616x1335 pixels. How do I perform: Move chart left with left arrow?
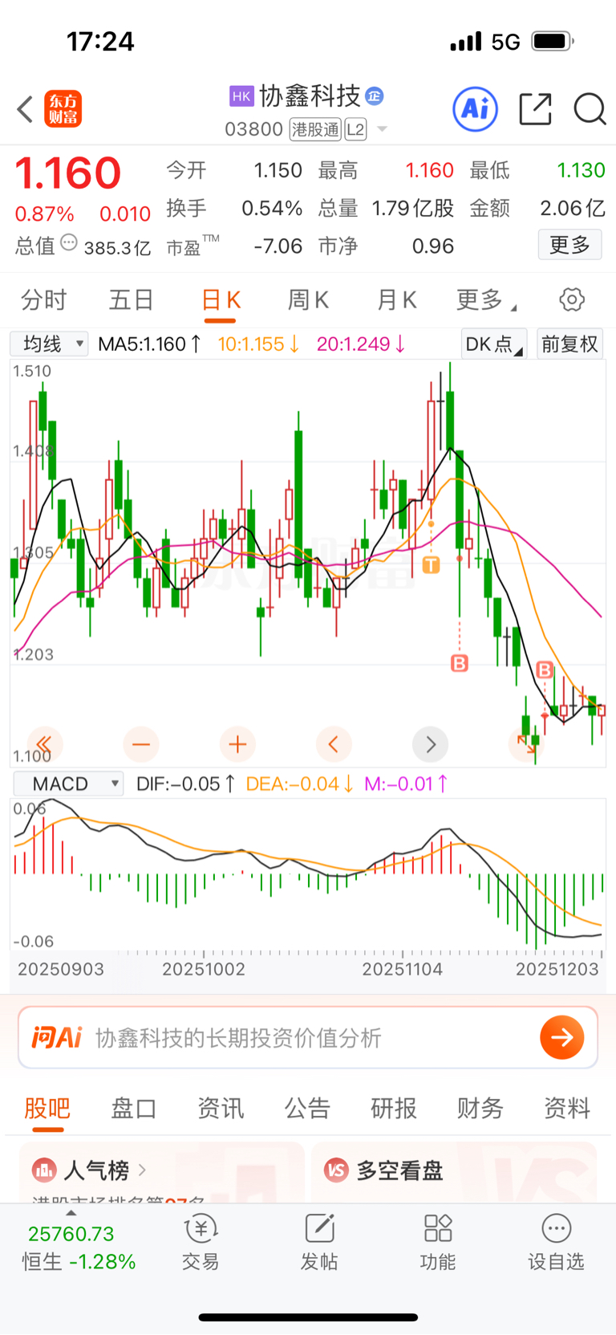point(334,744)
